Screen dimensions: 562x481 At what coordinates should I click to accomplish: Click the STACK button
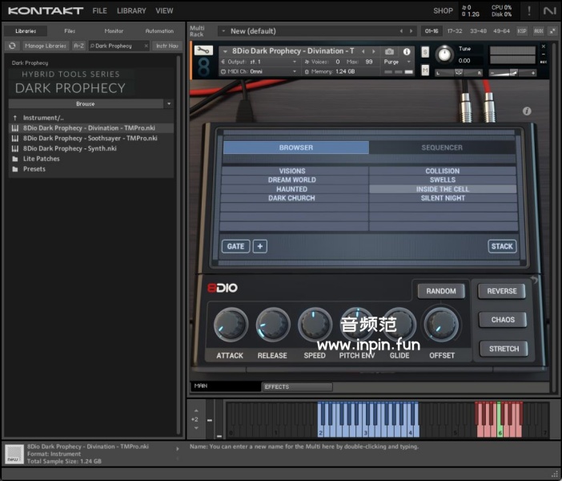click(x=502, y=246)
